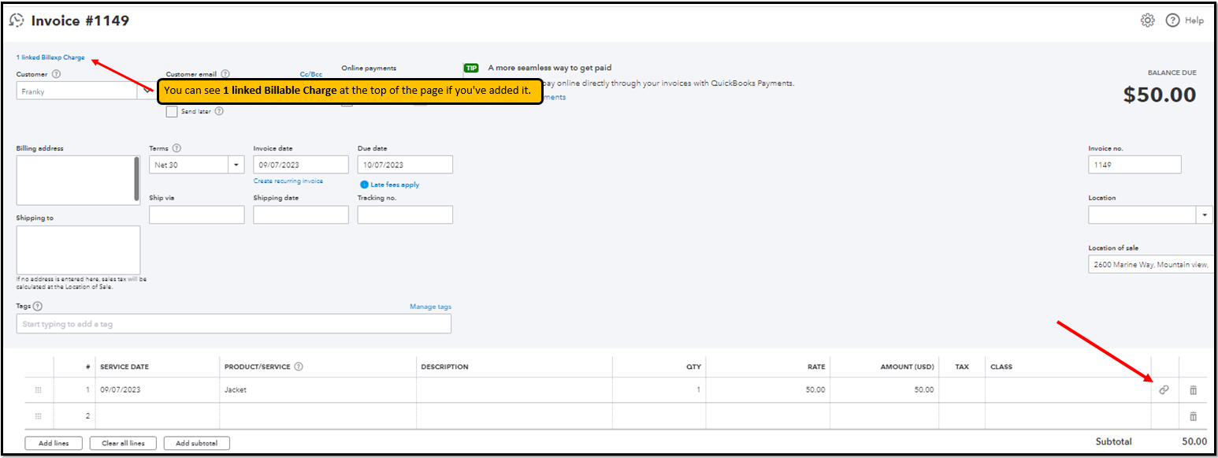Expand the Location dropdown

1205,214
